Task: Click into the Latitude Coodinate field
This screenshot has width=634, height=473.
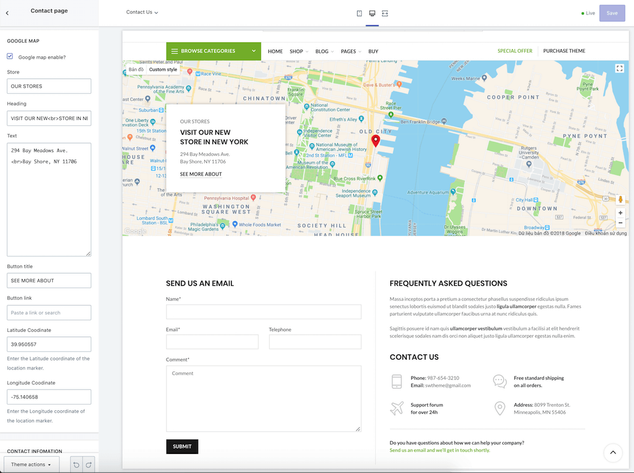Action: click(x=49, y=344)
